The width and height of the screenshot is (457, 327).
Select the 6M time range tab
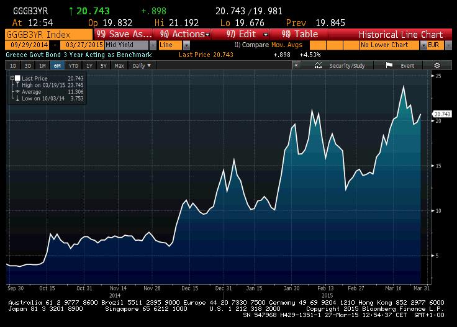pyautogui.click(x=57, y=66)
